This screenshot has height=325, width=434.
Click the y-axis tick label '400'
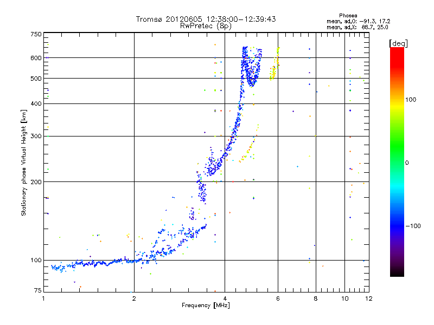tap(36, 103)
